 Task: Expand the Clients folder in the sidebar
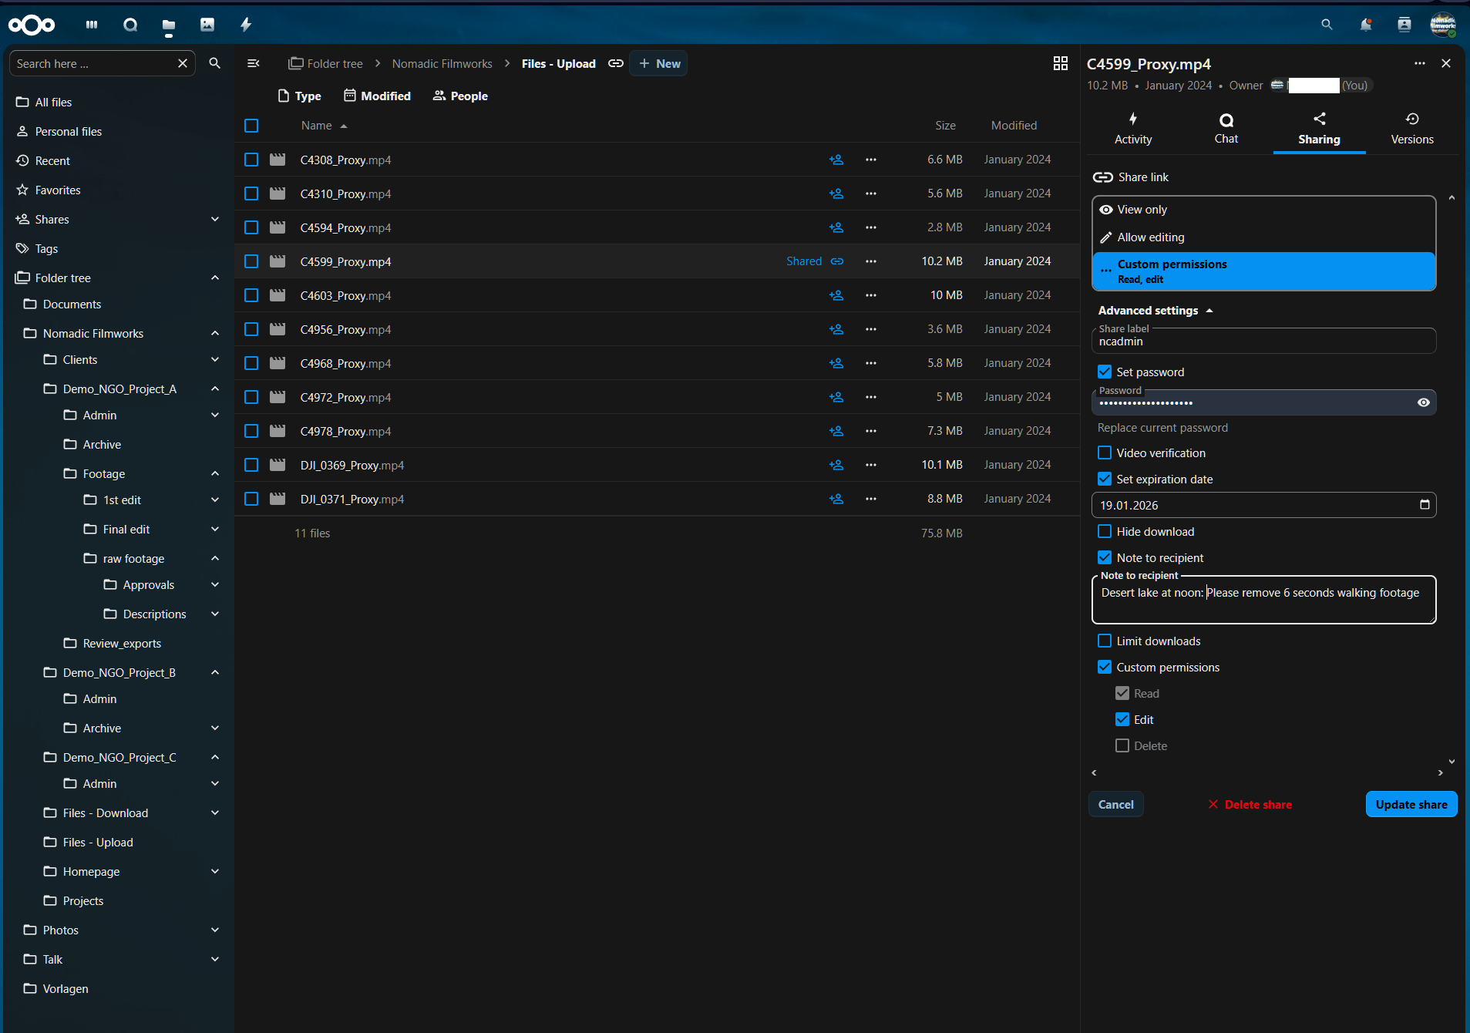(x=214, y=359)
